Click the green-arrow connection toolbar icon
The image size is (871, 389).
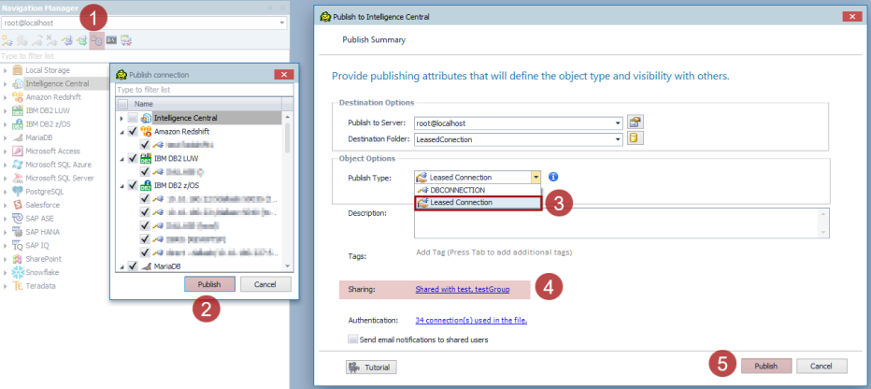(x=81, y=40)
